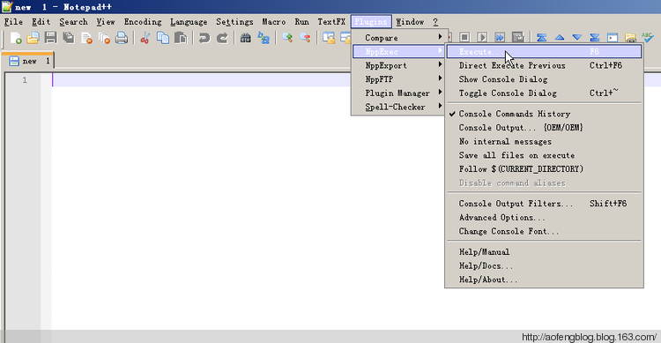Expand the Plugin Manager submenu
661x343 pixels.
(398, 93)
